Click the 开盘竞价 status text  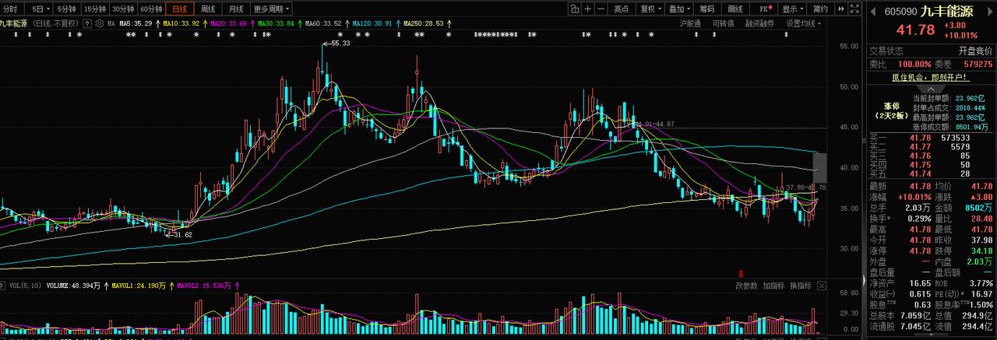(976, 51)
